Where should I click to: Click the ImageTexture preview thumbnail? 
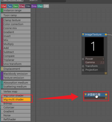pyautogui.click(x=94, y=47)
